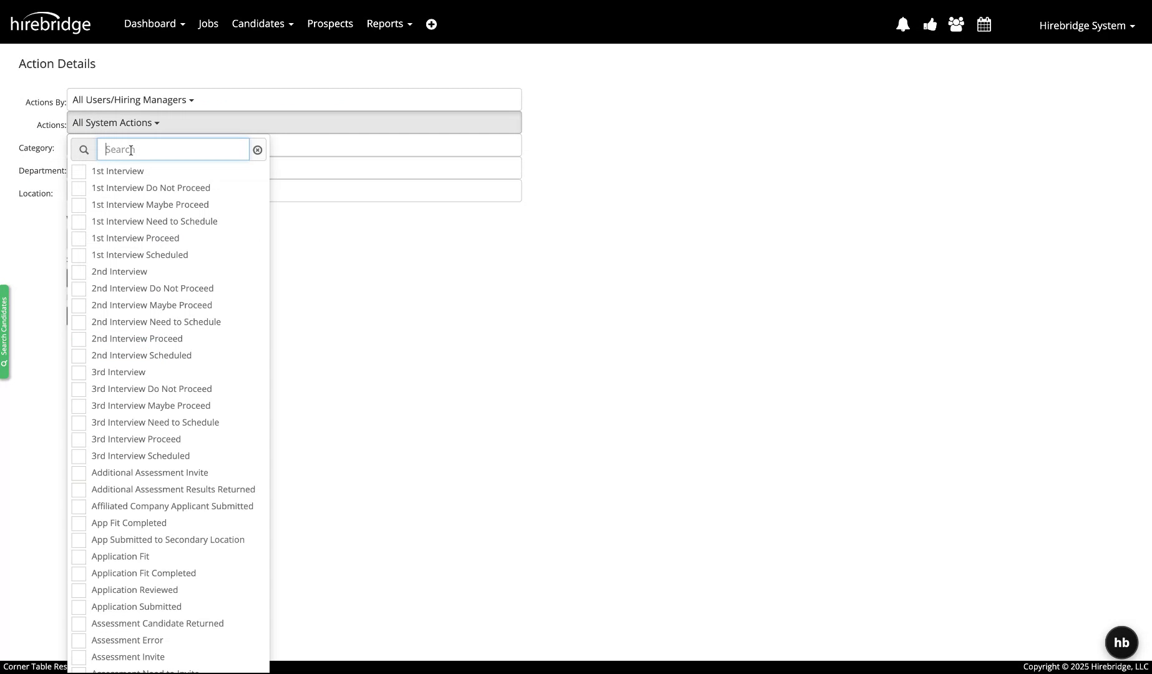The image size is (1152, 674).
Task: Click the thumbs-up icon in the header
Action: click(x=930, y=24)
